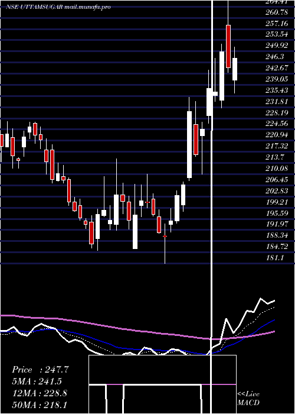Select the 239.05 price axis label
Viewport: 295px width, 414px height.
pyautogui.click(x=277, y=79)
